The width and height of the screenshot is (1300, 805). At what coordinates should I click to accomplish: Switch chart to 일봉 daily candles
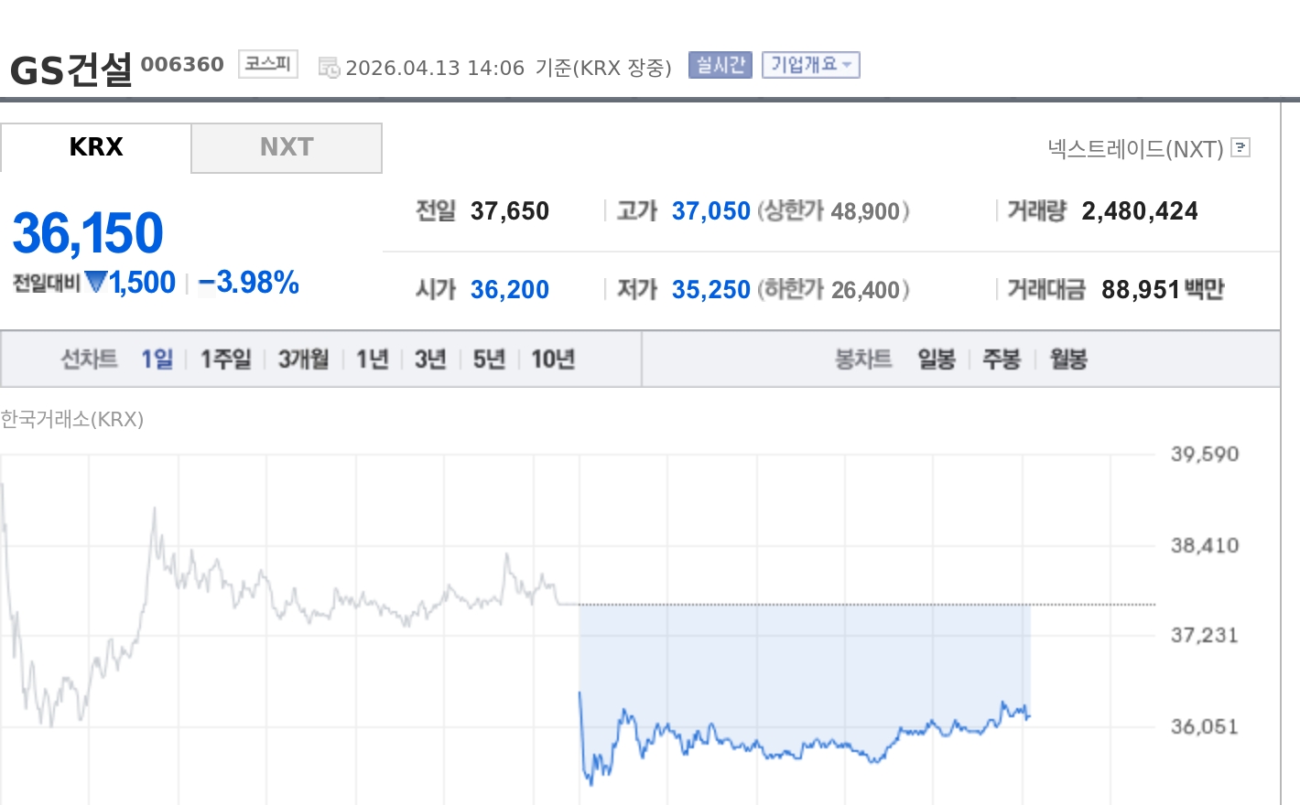point(936,359)
